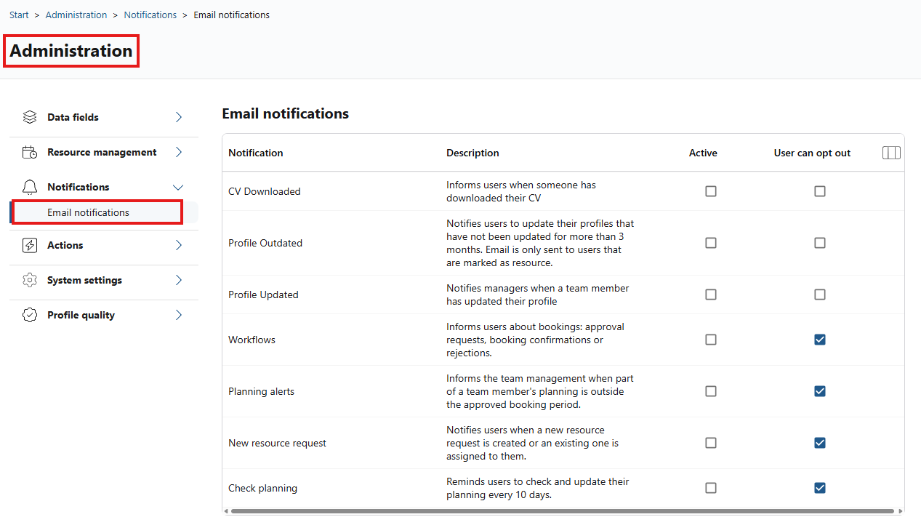Collapse Notifications section chevron
Image resolution: width=921 pixels, height=525 pixels.
[x=178, y=187]
